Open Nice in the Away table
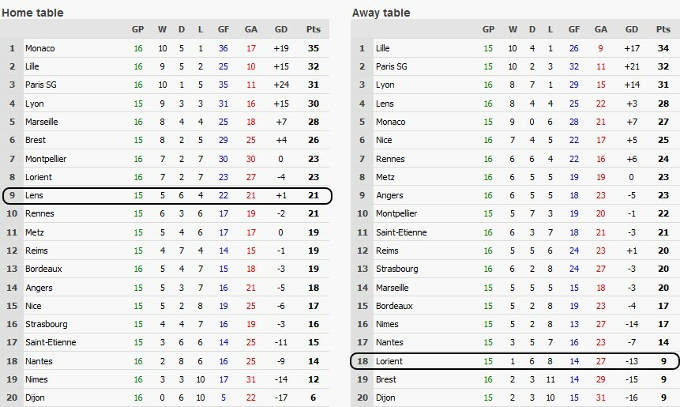This screenshot has width=680, height=407. [384, 140]
